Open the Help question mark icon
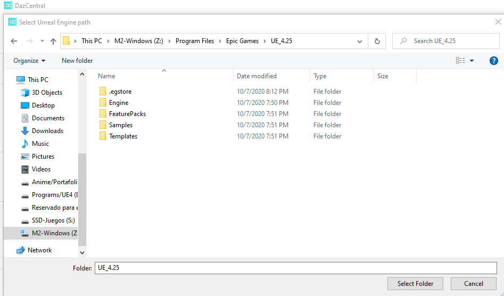Image resolution: width=504 pixels, height=296 pixels. pyautogui.click(x=493, y=61)
